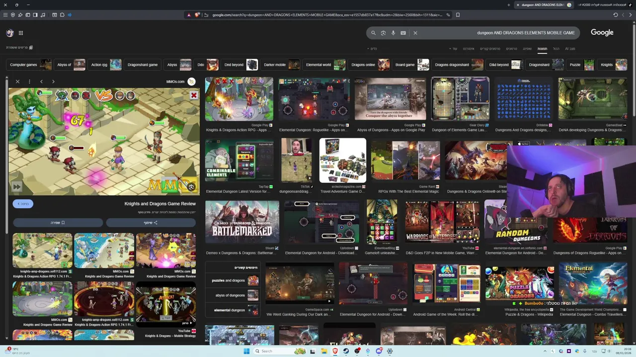Select the Dnd beyond filter chip
The height and width of the screenshot is (357, 636).
[x=240, y=64]
